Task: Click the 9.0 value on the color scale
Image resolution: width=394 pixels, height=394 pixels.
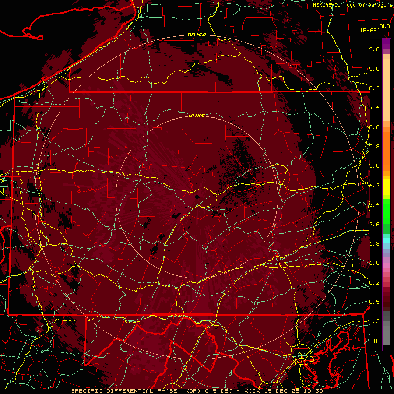Action: tap(374, 69)
